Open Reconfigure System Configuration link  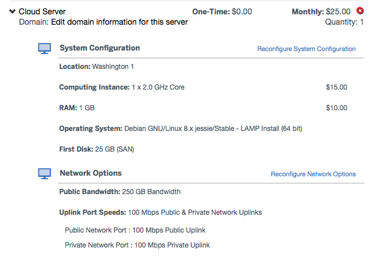(x=306, y=49)
